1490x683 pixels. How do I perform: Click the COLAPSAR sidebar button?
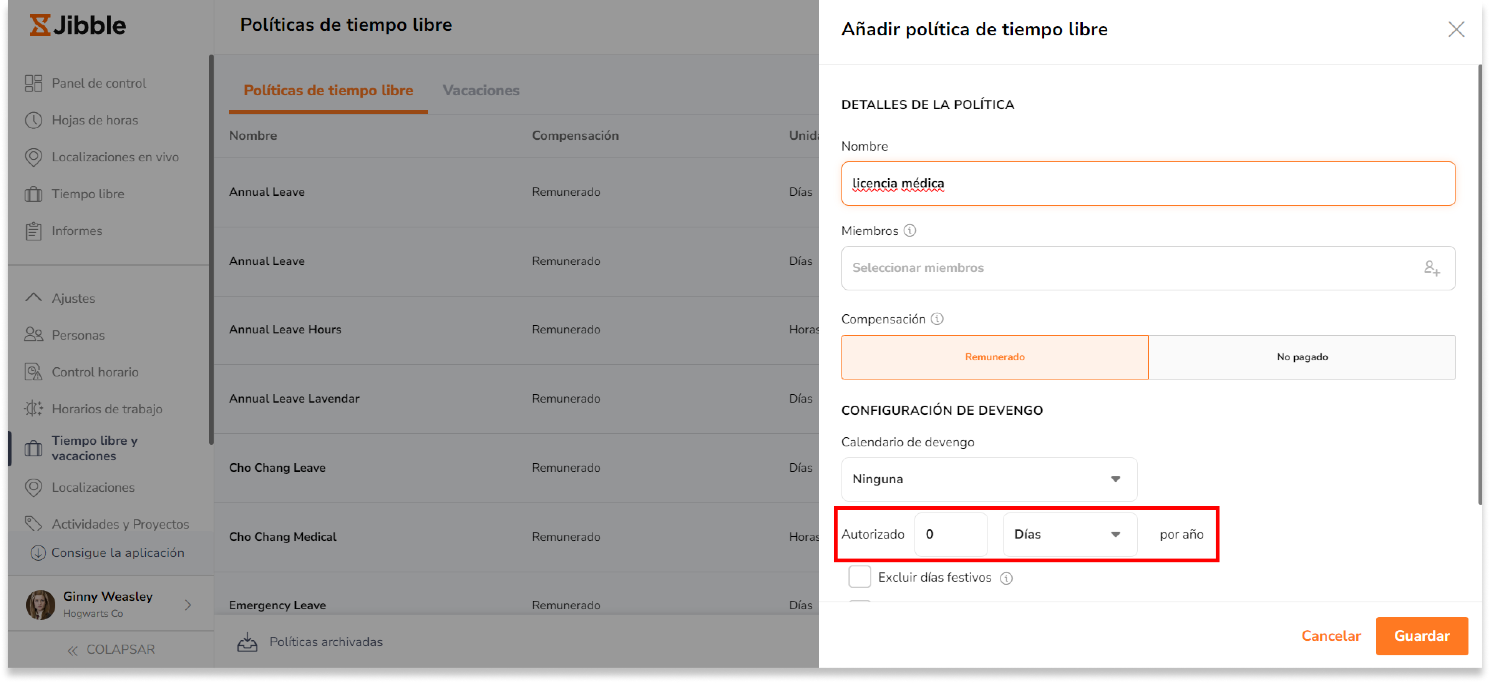[x=111, y=650]
